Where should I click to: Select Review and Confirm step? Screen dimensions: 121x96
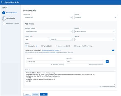coord(13,24)
